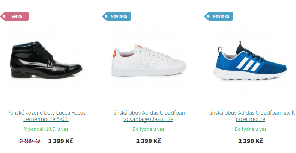
Task: Click the white dot on the middle Novinka tag
Action: tap(106, 17)
